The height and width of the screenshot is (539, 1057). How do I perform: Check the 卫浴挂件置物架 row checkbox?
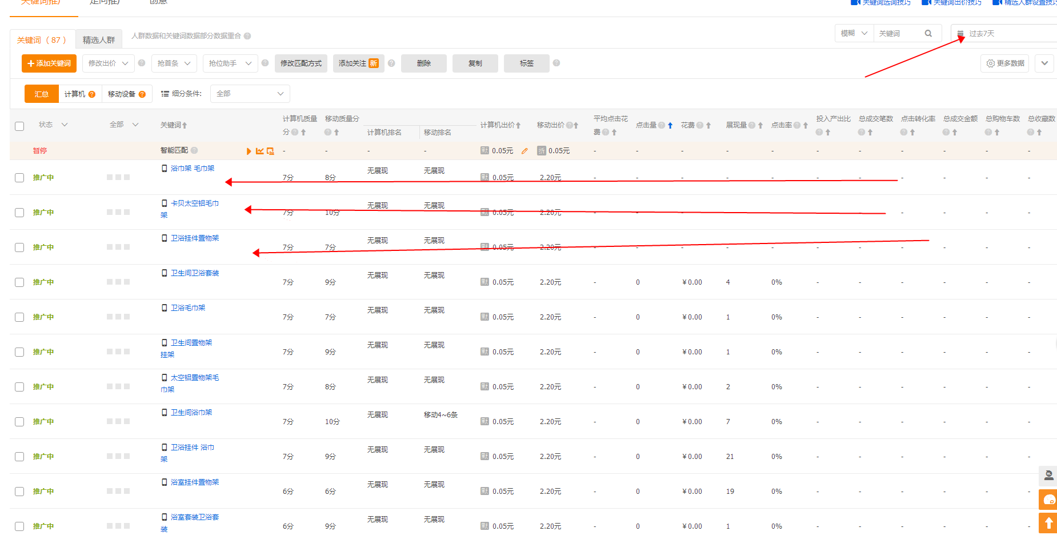pos(19,247)
